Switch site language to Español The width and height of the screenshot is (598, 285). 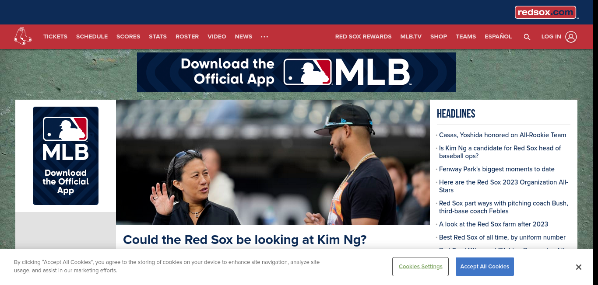pyautogui.click(x=498, y=37)
